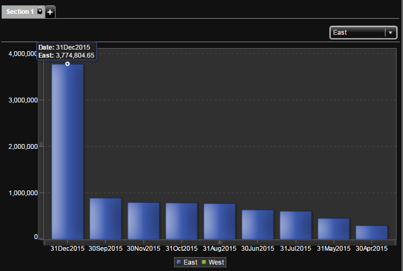Click the 31Aug2015 bar
403x271 pixels.
pyautogui.click(x=220, y=221)
